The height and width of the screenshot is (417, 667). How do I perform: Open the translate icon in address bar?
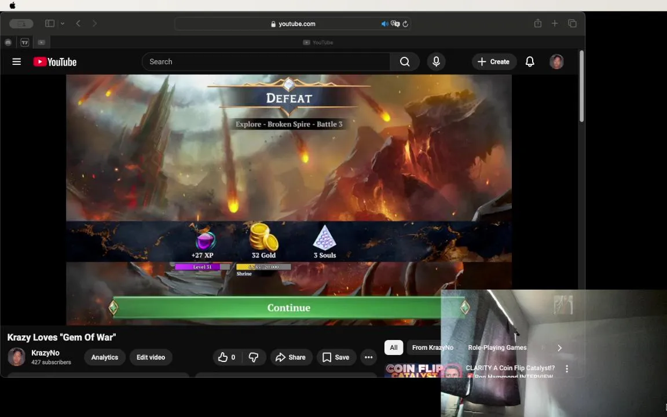pos(395,24)
